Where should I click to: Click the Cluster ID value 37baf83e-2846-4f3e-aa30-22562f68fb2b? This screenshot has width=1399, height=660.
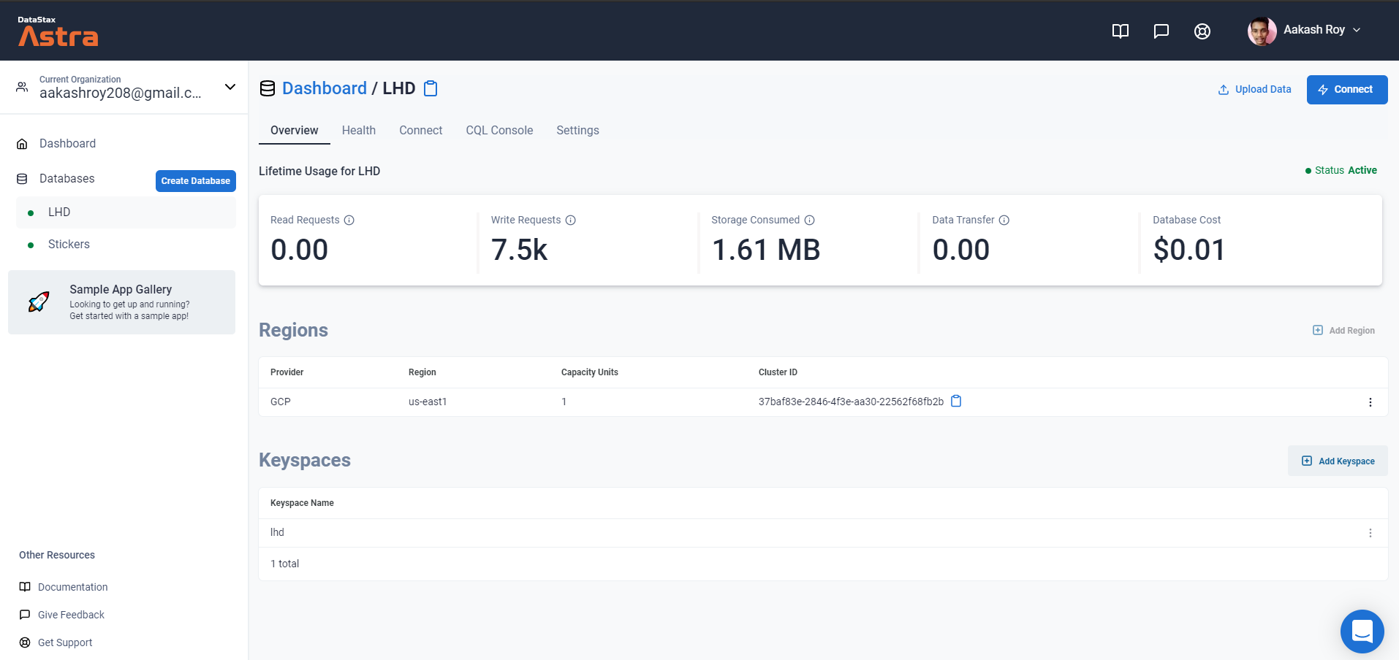(x=851, y=402)
